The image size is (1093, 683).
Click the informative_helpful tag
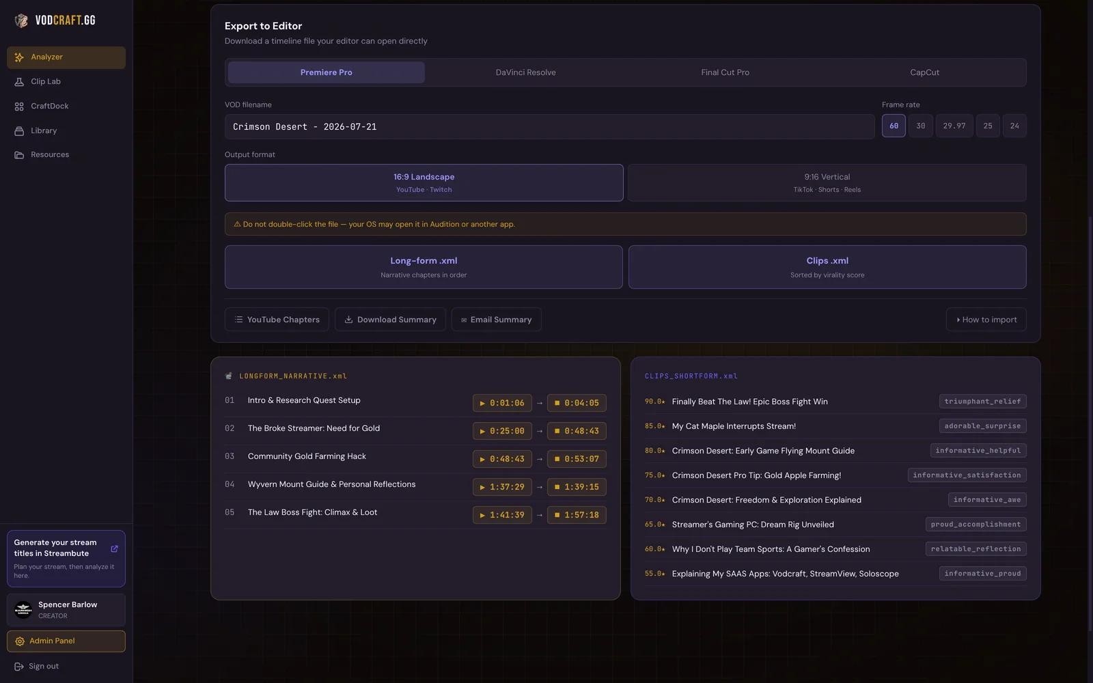pyautogui.click(x=978, y=451)
